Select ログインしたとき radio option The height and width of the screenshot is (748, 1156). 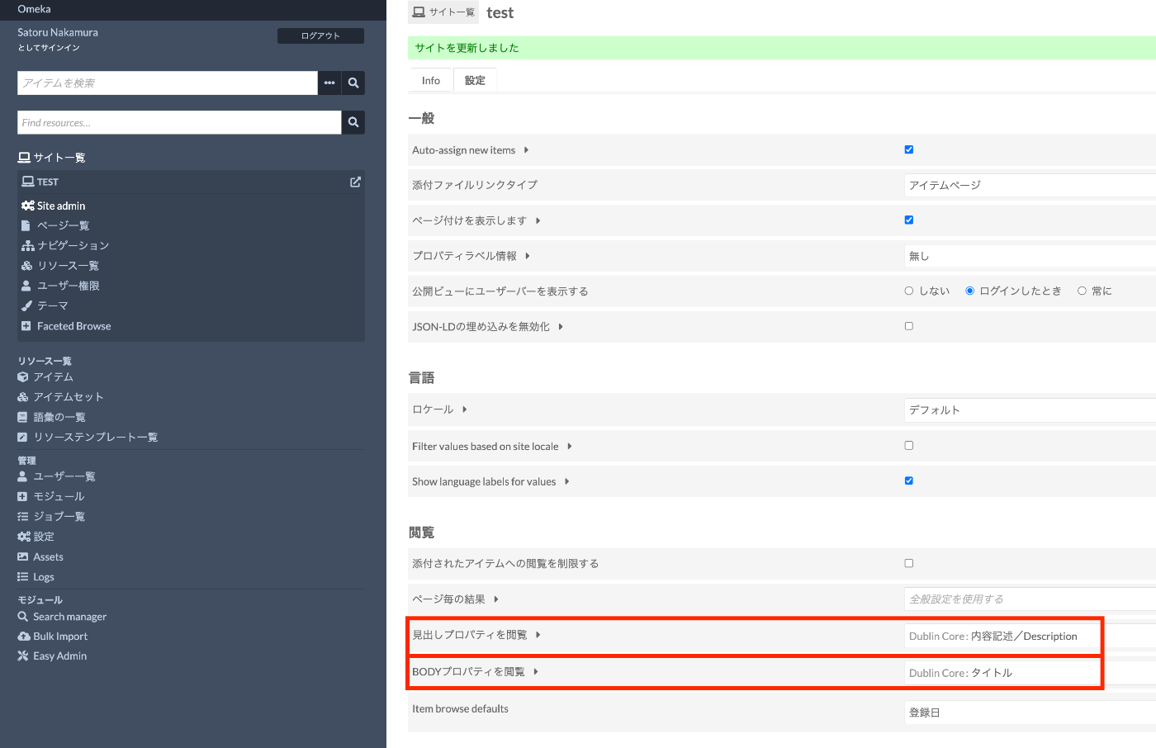[970, 291]
